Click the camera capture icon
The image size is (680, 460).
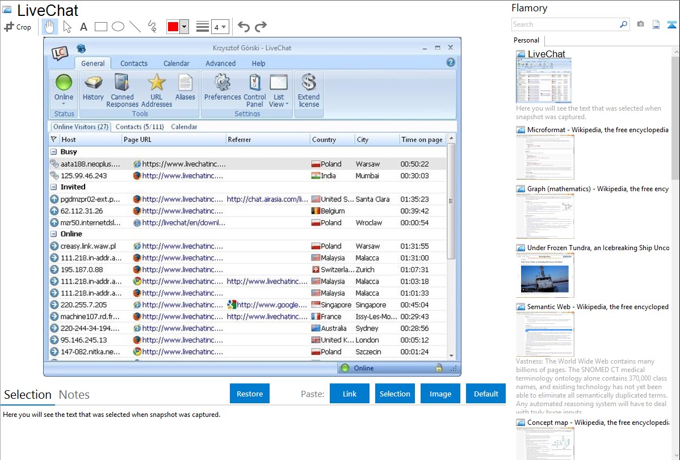tap(640, 24)
